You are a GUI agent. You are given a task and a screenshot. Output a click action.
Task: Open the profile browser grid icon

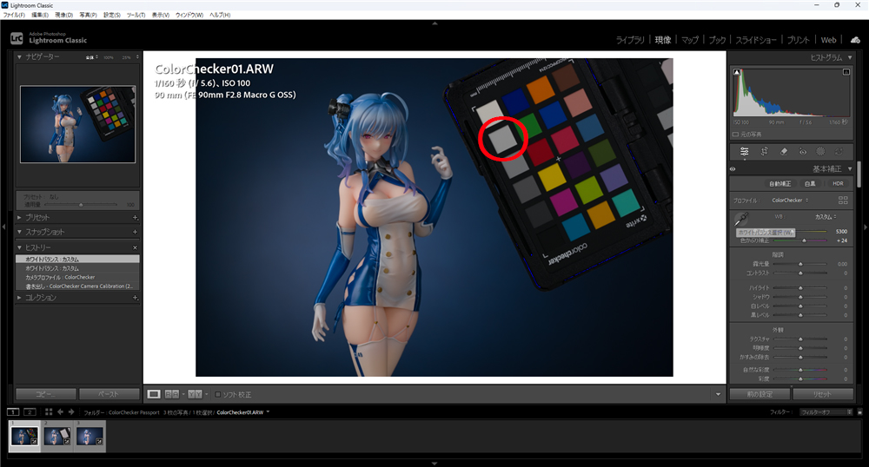click(x=843, y=201)
